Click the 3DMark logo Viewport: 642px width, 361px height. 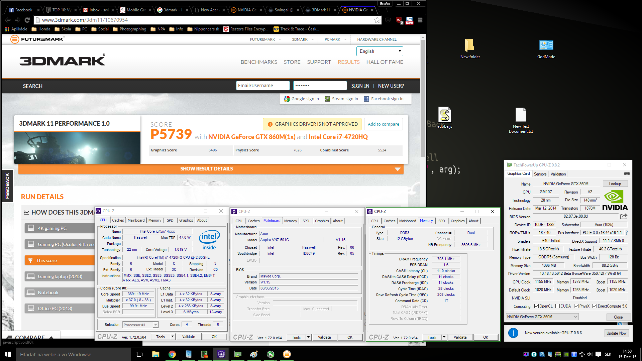(62, 60)
